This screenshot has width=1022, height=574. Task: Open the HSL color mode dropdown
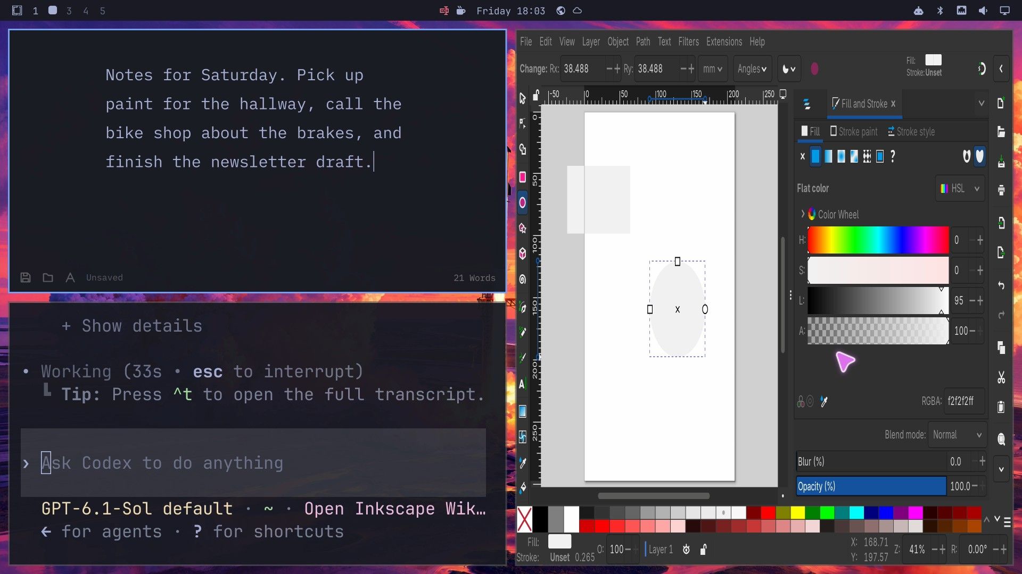(x=960, y=188)
